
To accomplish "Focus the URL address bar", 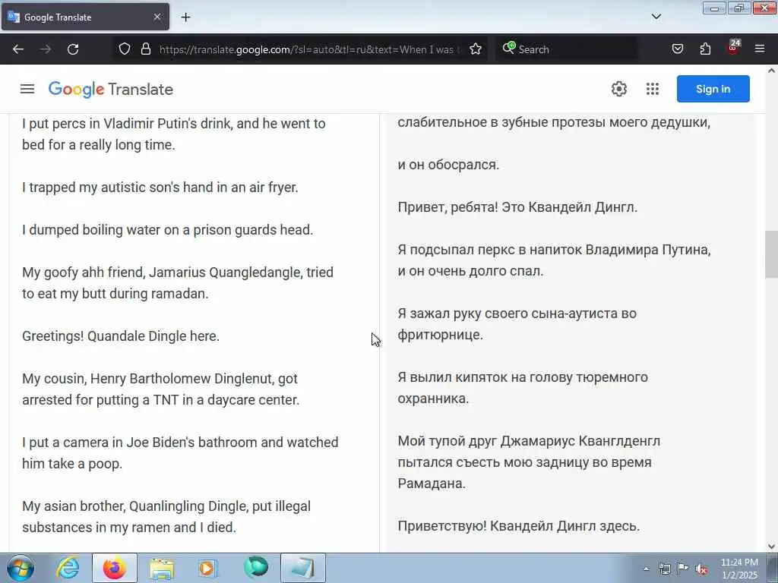I will [308, 49].
